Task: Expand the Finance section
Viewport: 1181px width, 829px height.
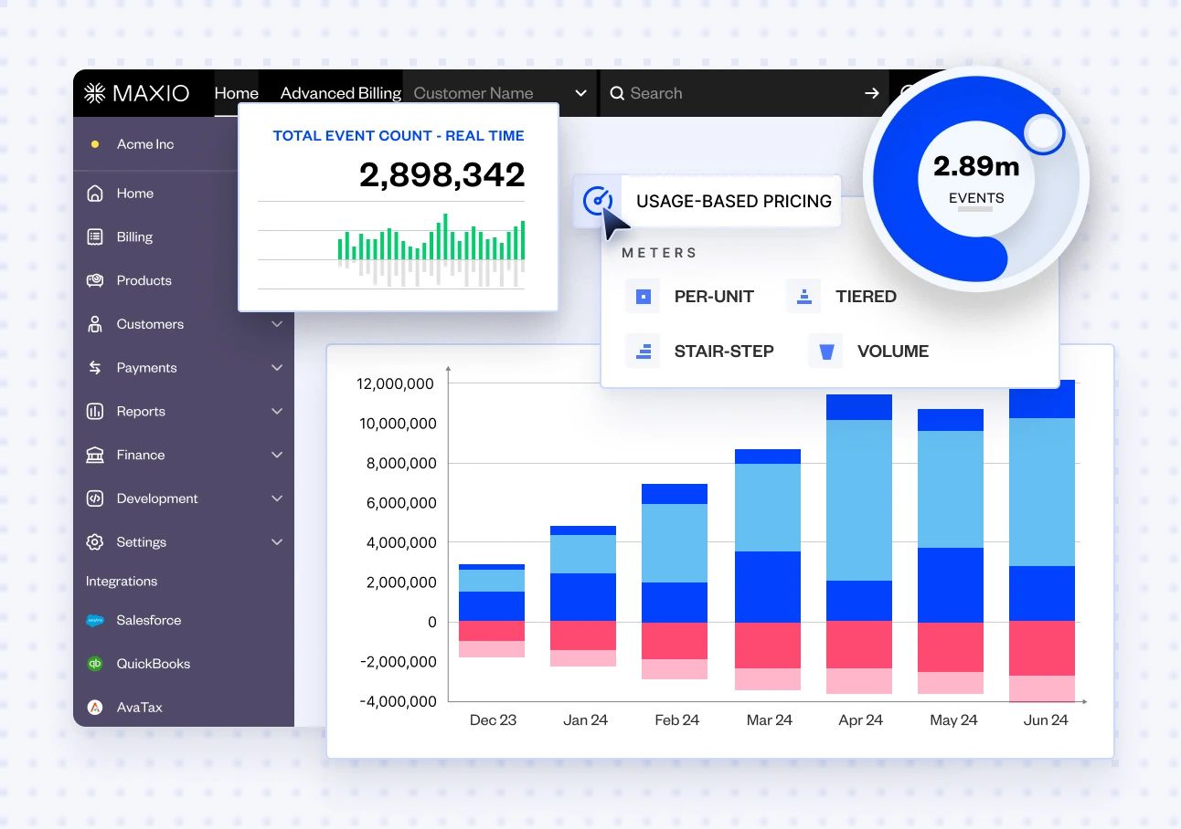Action: [276, 455]
